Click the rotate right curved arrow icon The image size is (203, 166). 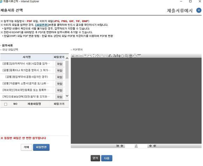114,56
